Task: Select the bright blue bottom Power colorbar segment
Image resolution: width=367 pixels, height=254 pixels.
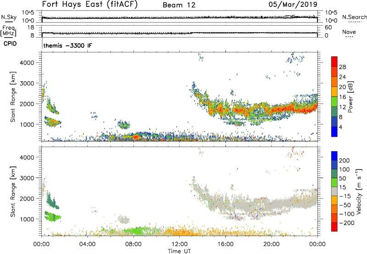Action: pos(334,132)
